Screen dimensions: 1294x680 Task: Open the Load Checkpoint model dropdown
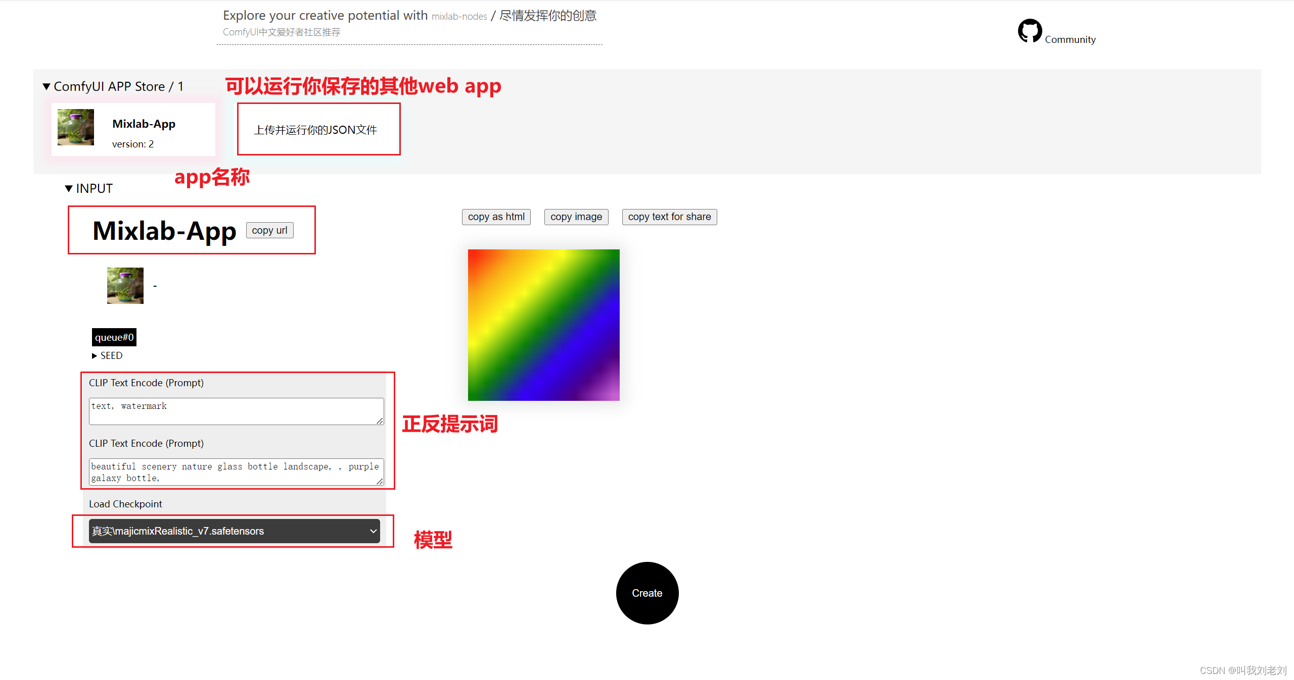coord(234,531)
